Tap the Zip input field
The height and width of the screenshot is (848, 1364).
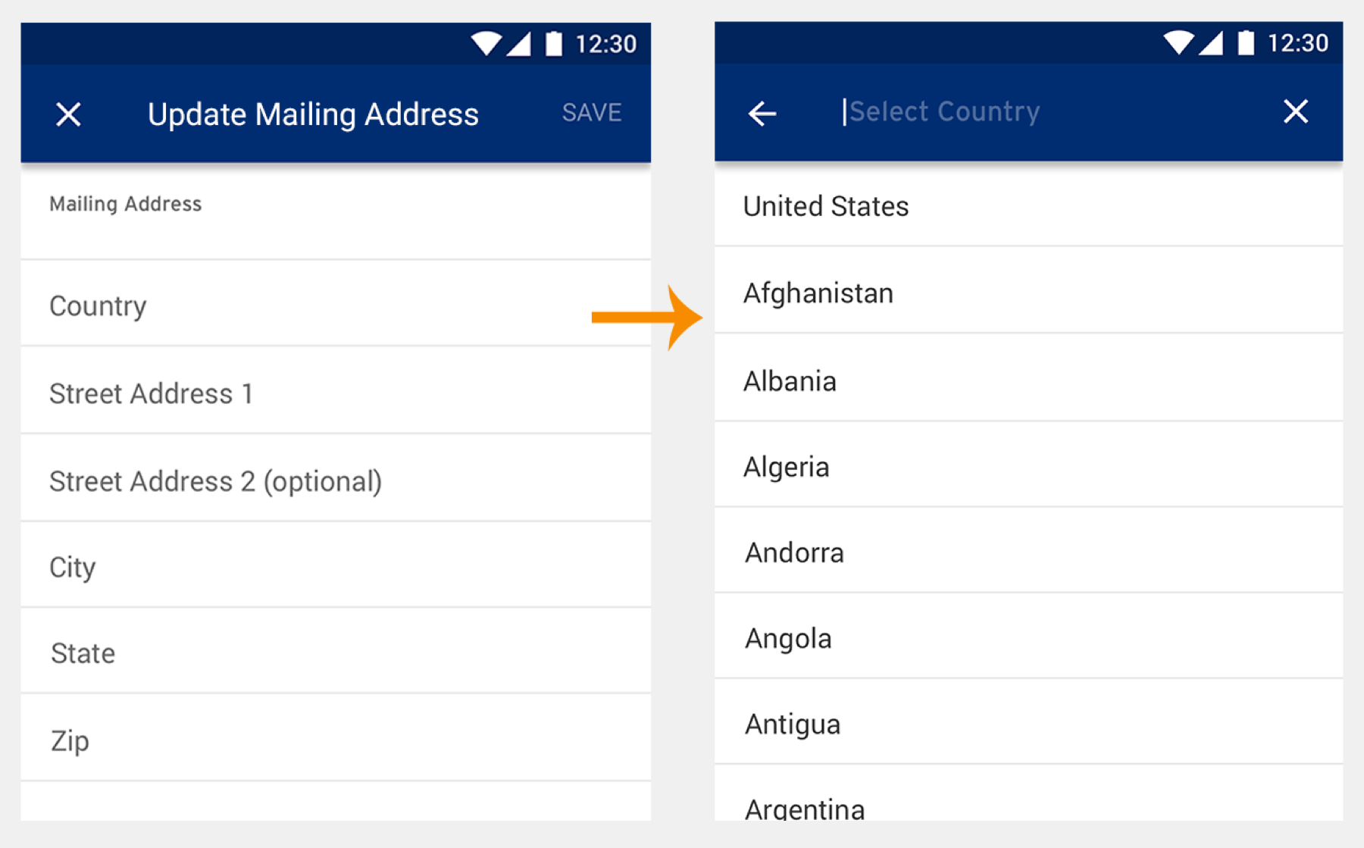[335, 740]
